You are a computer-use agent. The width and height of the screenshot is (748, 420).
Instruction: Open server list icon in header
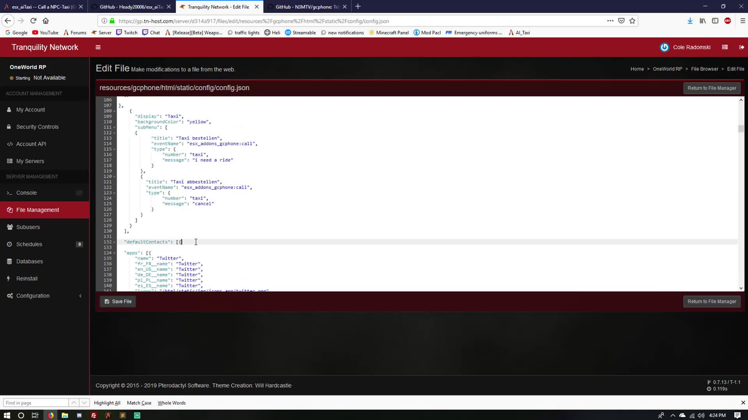click(725, 47)
